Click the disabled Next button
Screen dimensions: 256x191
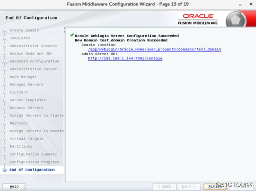[x=189, y=187]
